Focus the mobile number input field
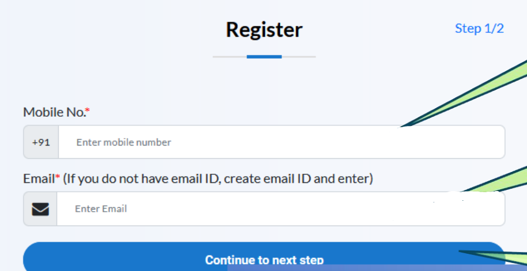 click(282, 142)
